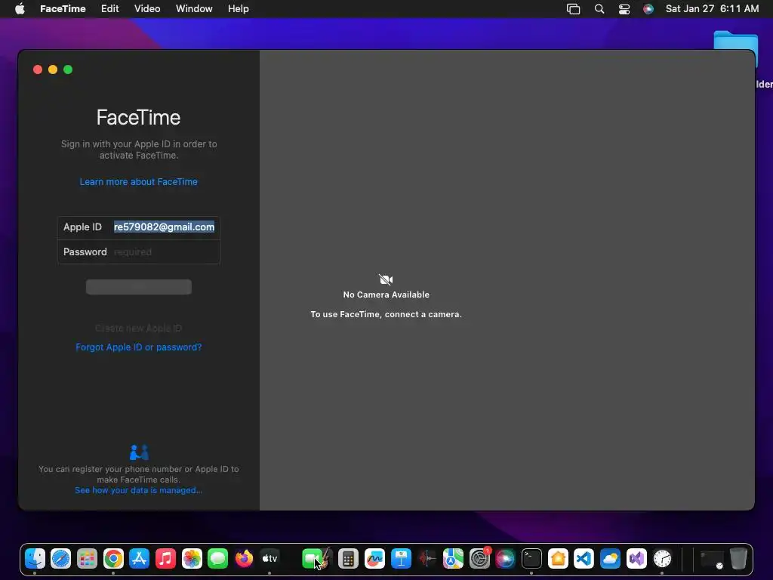This screenshot has width=773, height=580.
Task: Open the Video menu
Action: click(x=147, y=9)
